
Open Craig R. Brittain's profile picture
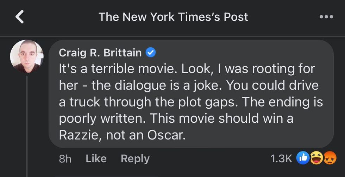(x=26, y=56)
